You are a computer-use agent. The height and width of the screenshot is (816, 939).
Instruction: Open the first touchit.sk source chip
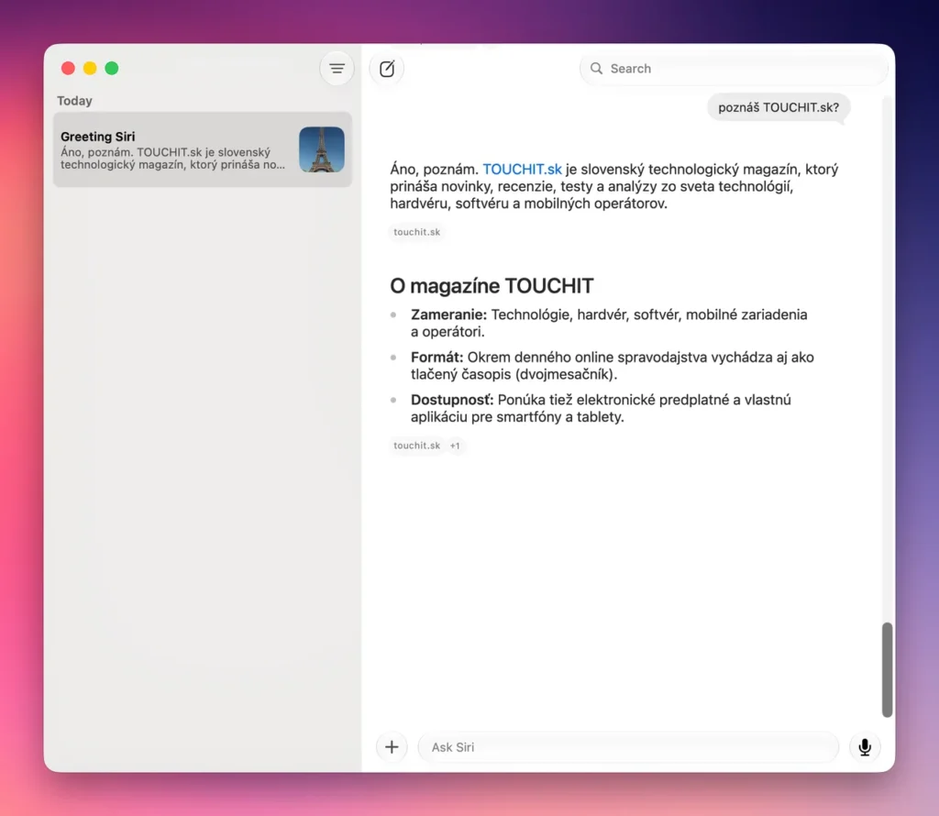(417, 232)
